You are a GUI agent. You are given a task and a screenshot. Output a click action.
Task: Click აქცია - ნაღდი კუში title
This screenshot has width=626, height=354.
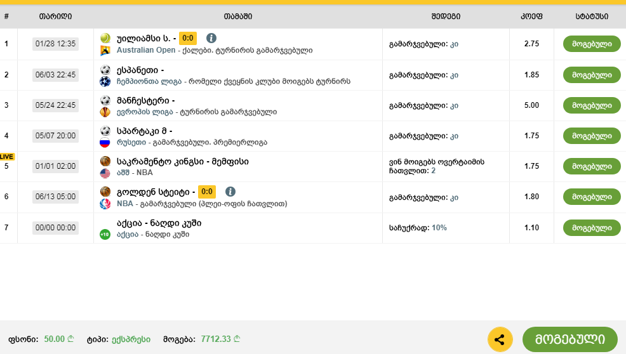(x=159, y=223)
